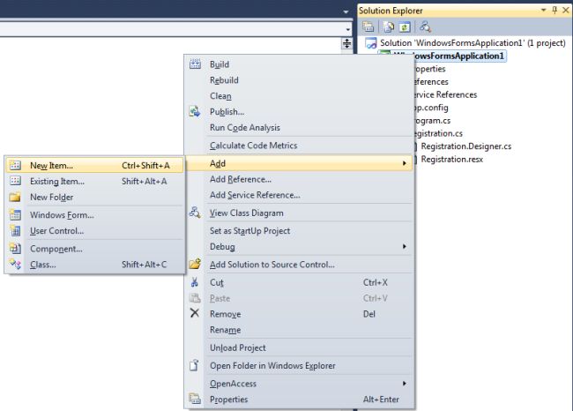Expand the OpenAccess submenu arrow

(x=404, y=383)
